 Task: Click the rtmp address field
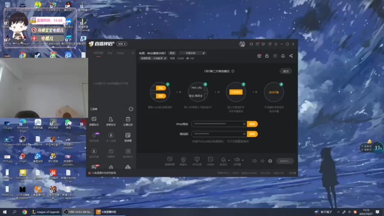[x=219, y=124]
